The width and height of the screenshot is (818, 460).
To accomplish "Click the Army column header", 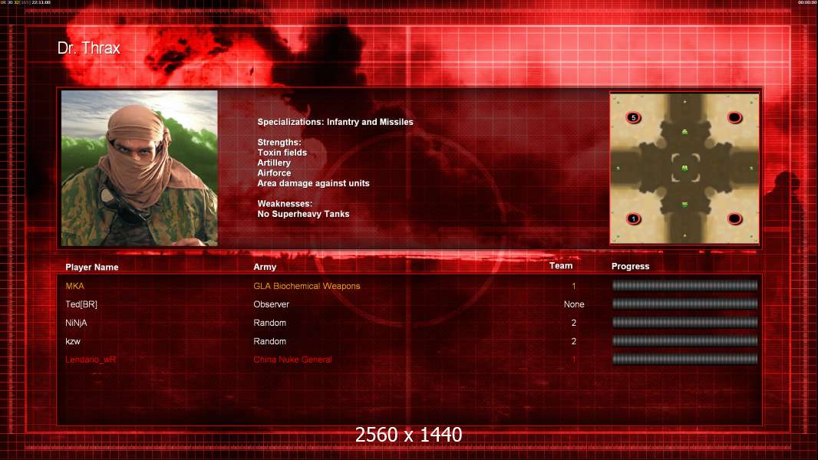I will pos(265,267).
